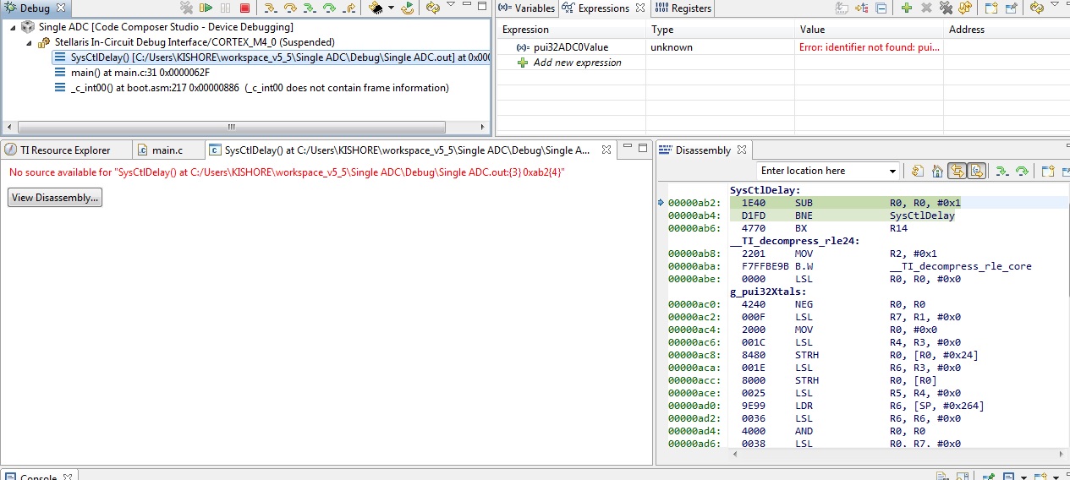This screenshot has height=480, width=1070.
Task: Click Refresh View in Disassembly toolbar
Action: 918,171
